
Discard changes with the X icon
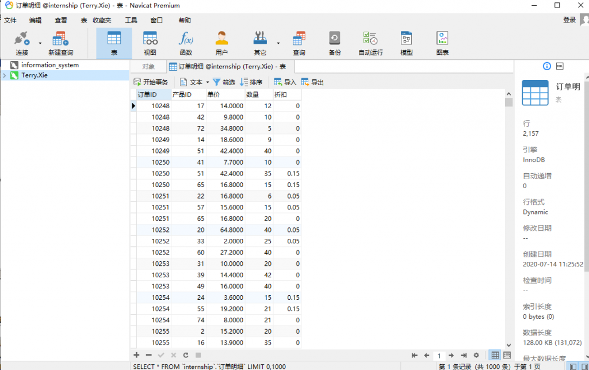pos(174,355)
